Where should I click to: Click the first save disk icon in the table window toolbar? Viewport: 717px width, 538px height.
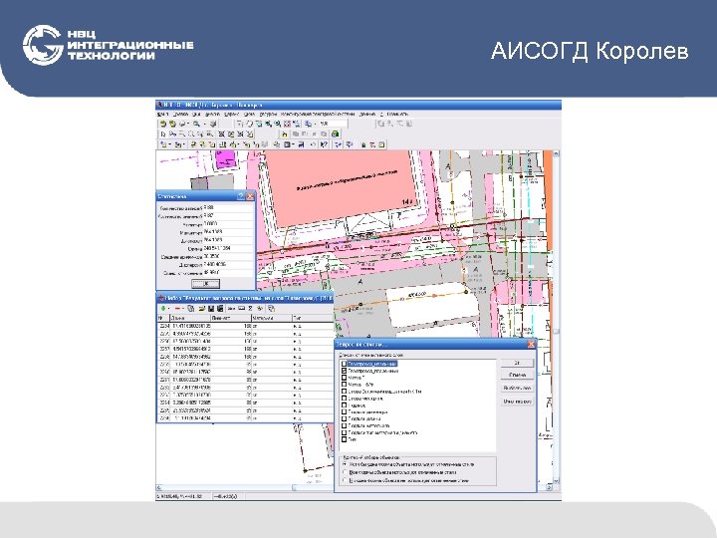pos(211,308)
